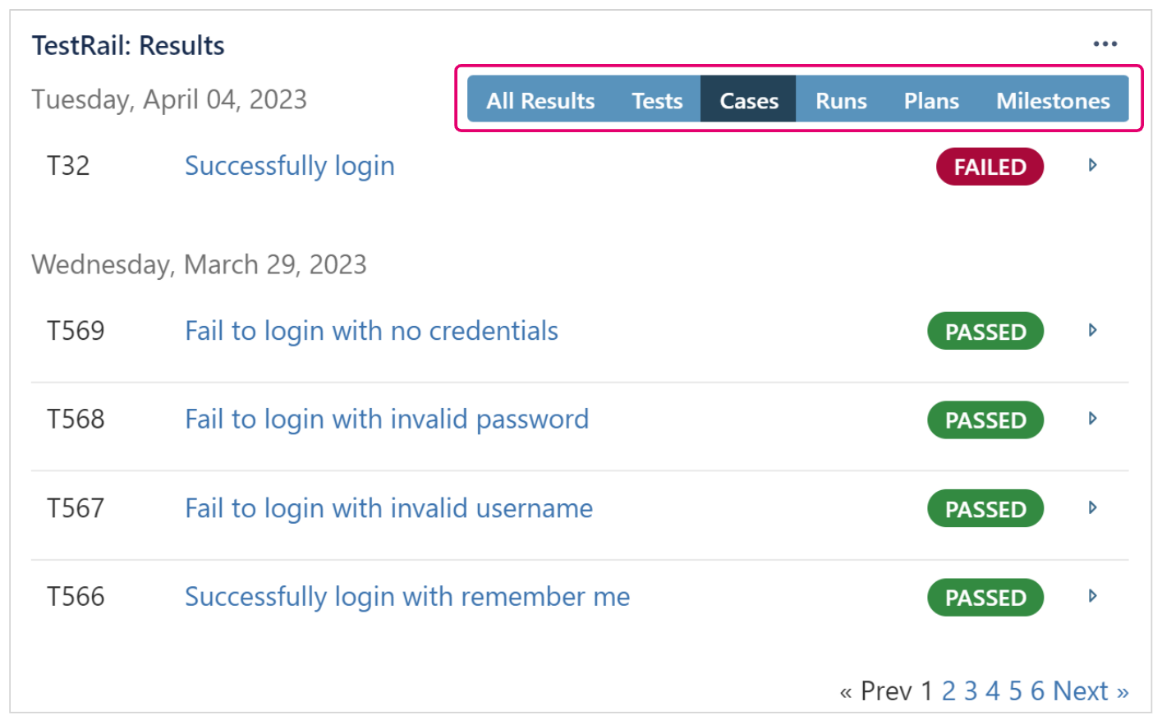The width and height of the screenshot is (1162, 720).
Task: Go to results page 2
Action: [x=948, y=691]
